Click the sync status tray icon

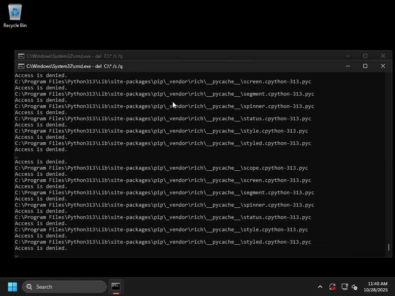333,287
